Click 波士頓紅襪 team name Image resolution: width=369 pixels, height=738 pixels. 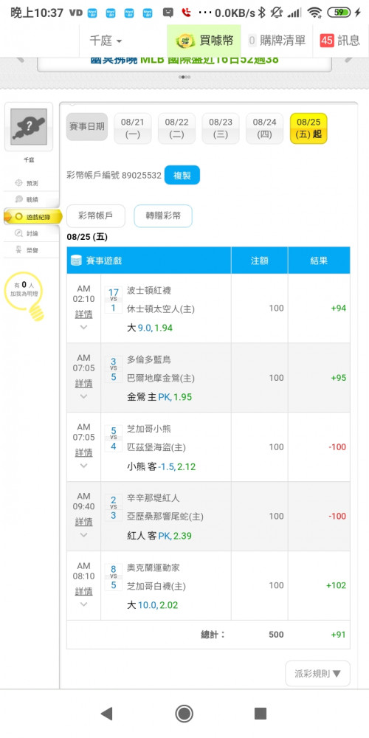[x=149, y=290]
